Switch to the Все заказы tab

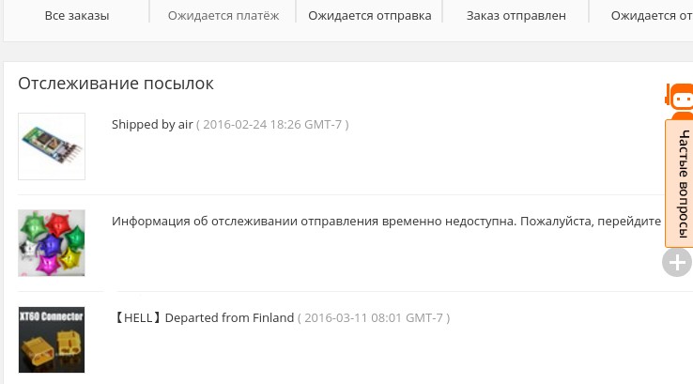click(x=77, y=16)
